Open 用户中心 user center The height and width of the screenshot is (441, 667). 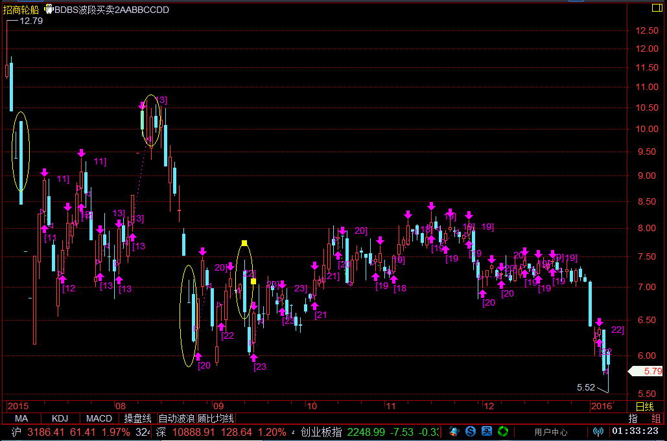551,432
